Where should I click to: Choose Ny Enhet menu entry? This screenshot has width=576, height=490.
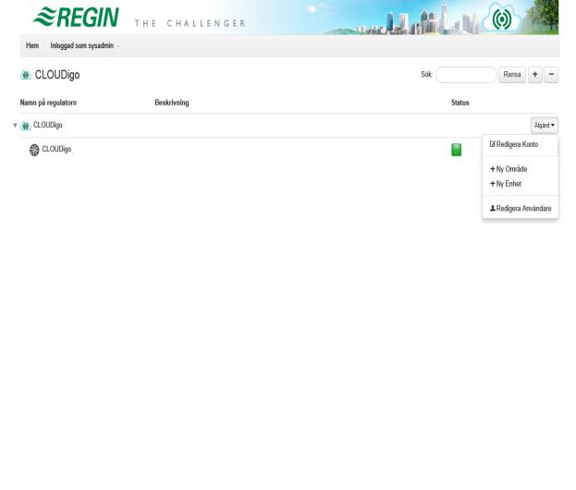pyautogui.click(x=506, y=184)
